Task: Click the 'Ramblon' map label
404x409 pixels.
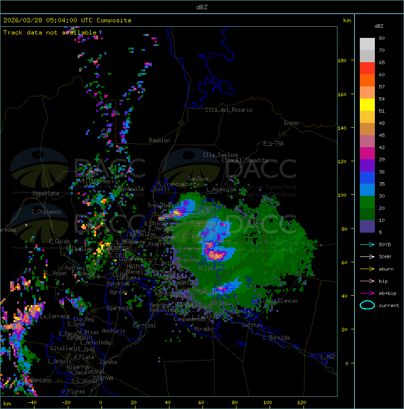Action: click(x=159, y=140)
